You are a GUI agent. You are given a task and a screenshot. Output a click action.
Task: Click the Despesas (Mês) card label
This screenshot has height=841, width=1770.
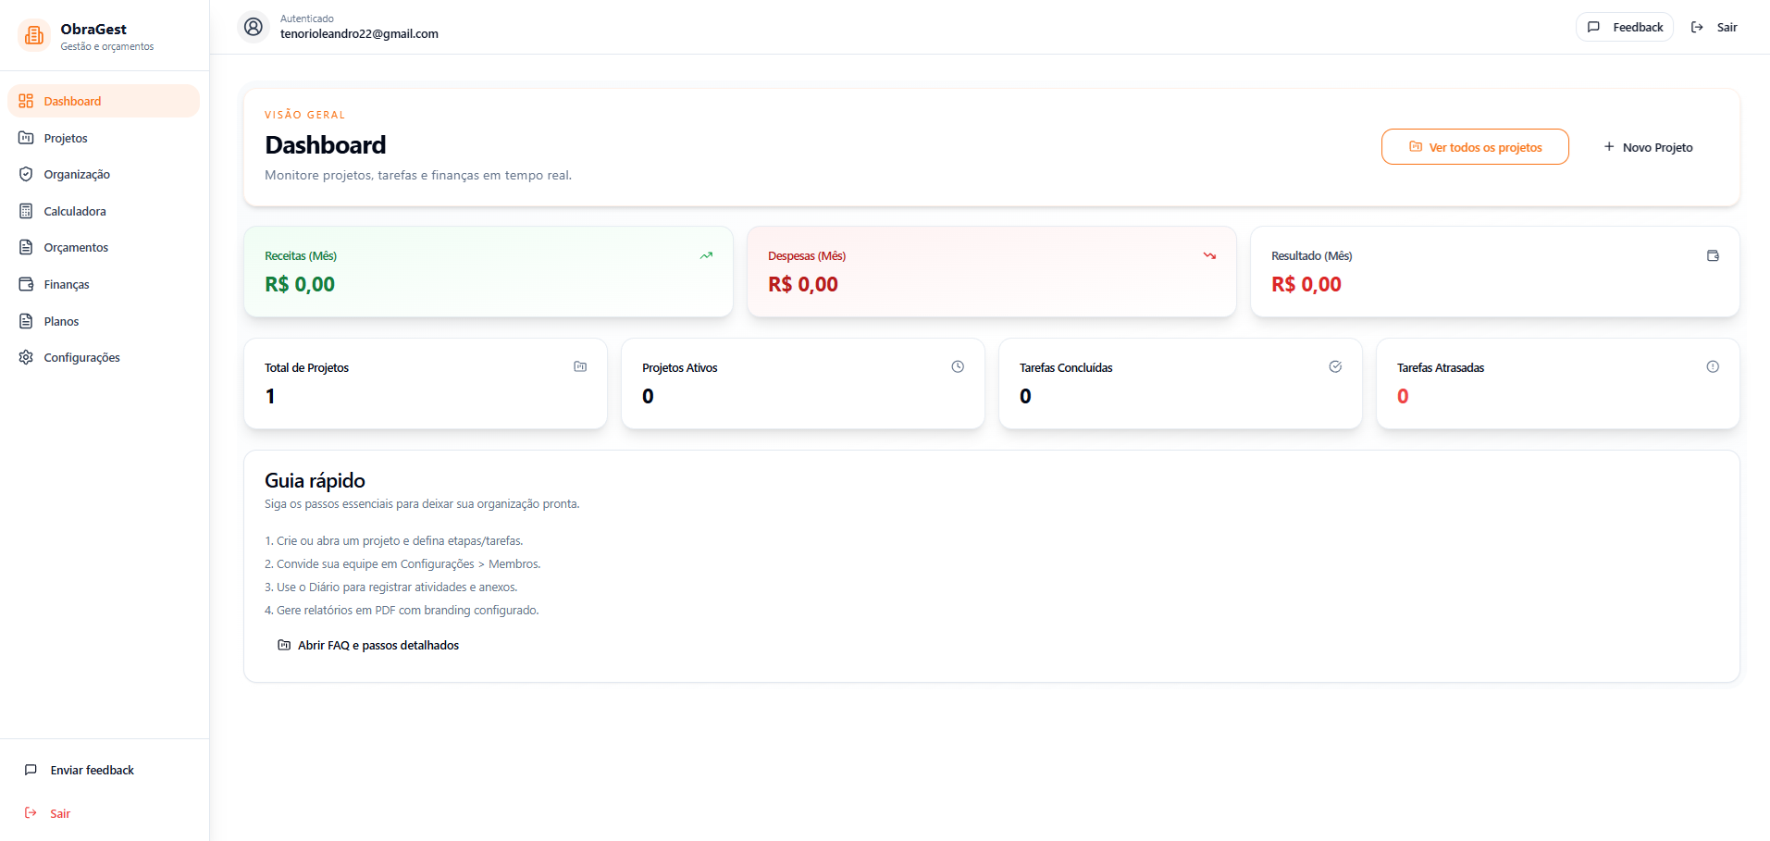(807, 255)
